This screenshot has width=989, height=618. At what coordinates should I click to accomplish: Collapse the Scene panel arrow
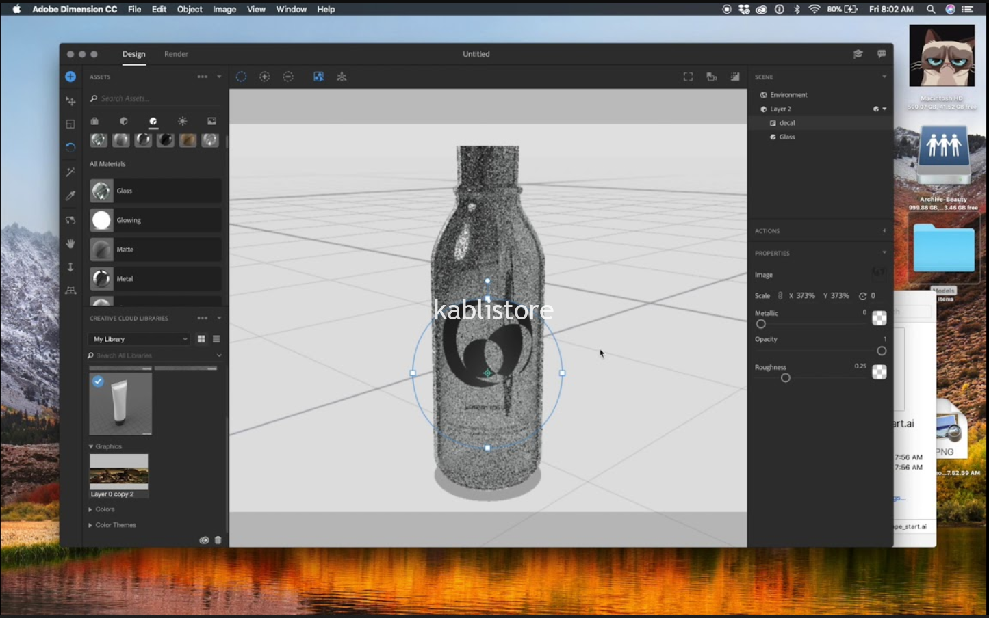[x=884, y=77]
